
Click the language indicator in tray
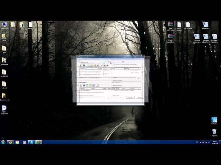point(197,142)
